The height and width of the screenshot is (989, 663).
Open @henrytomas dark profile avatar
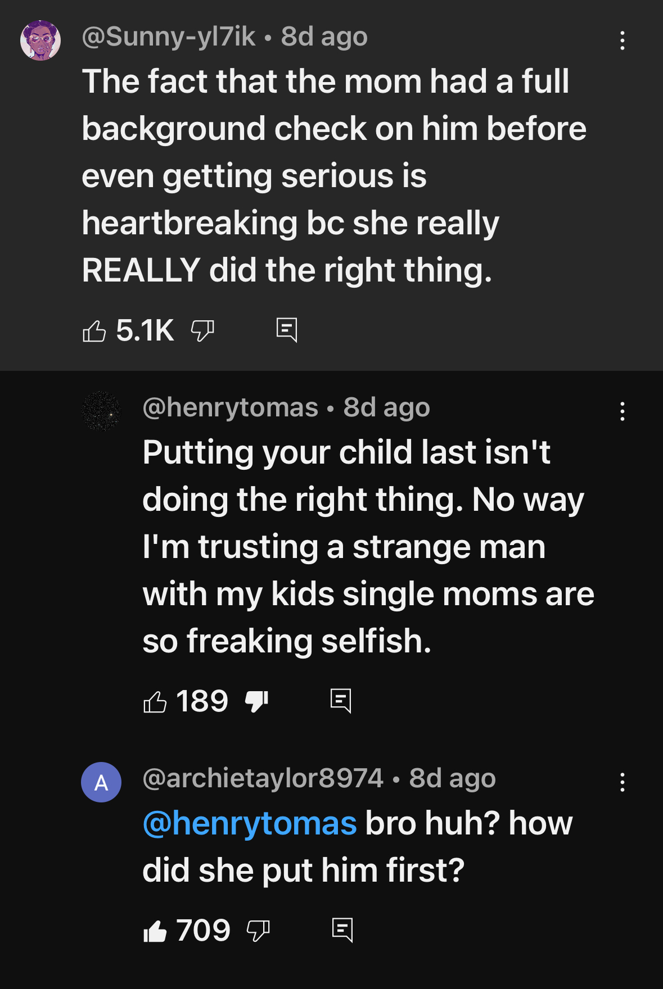point(101,411)
